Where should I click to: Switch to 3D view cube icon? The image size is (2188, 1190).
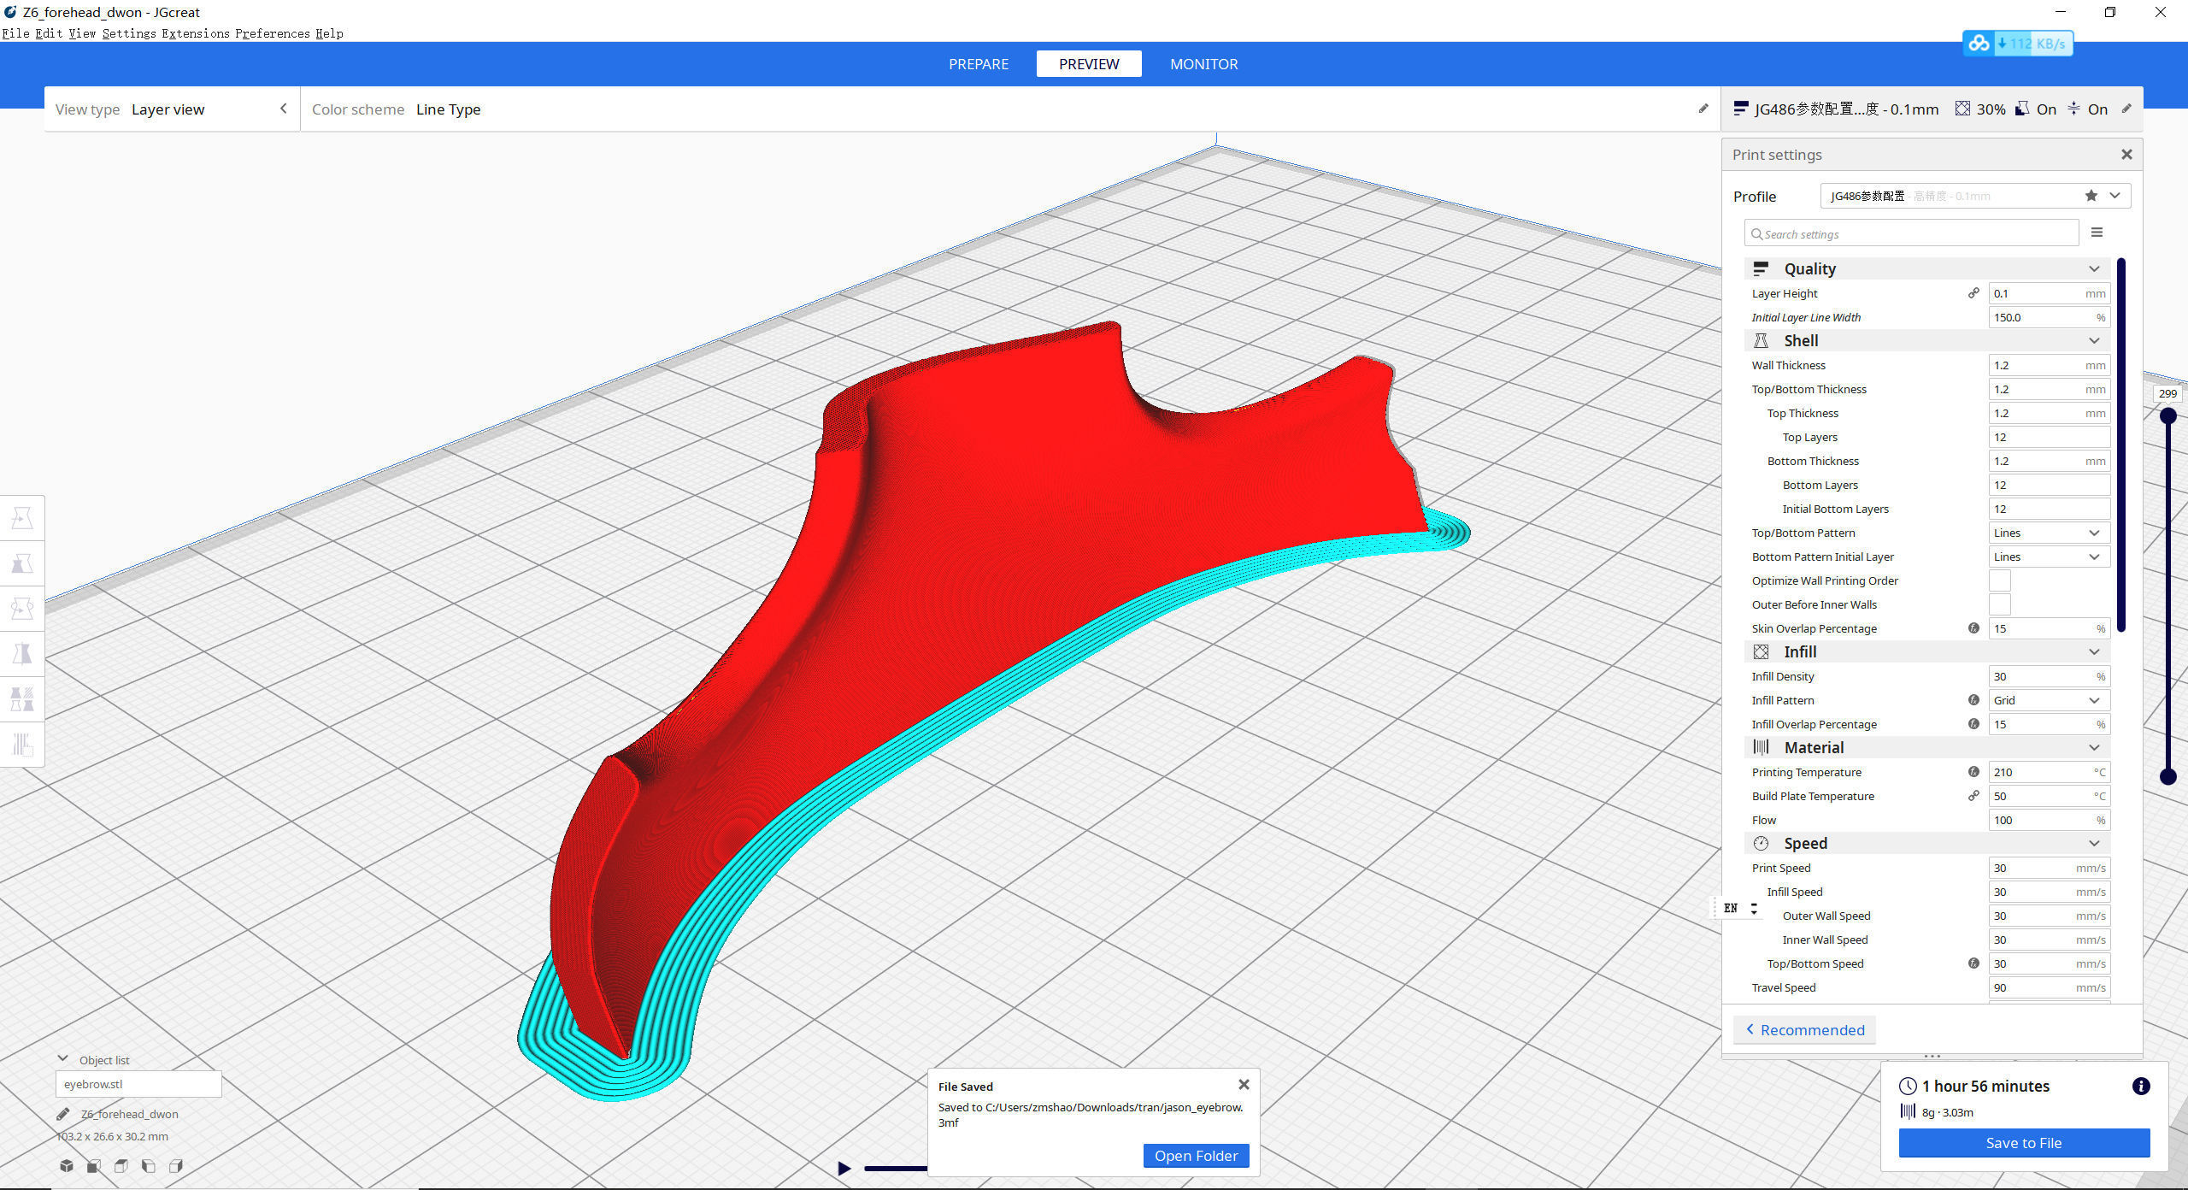coord(67,1166)
